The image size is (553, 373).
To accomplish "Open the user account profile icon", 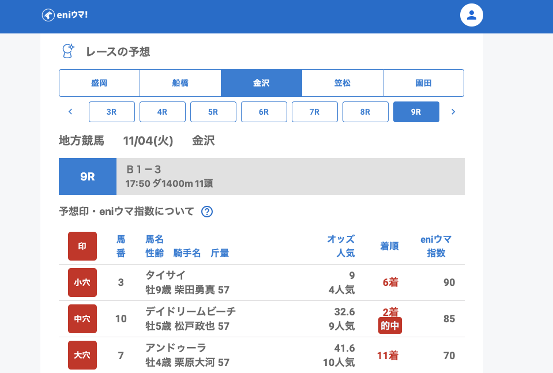I will point(471,15).
